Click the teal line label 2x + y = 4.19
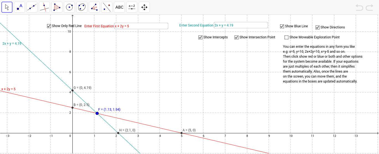The width and height of the screenshot is (379, 154). 12,44
